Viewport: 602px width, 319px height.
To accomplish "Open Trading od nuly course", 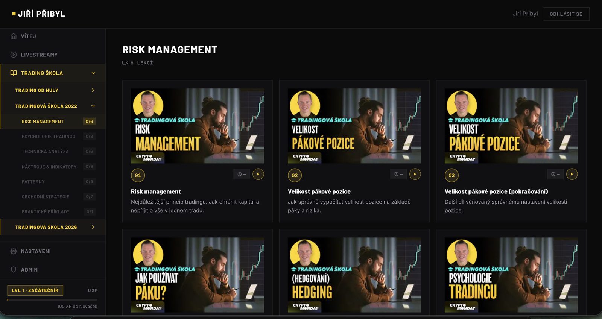I will tap(53, 90).
